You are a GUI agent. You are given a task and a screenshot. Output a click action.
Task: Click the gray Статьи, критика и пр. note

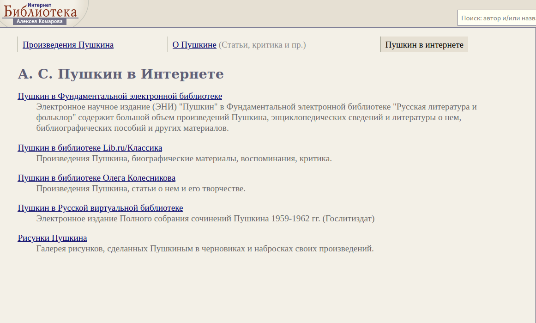262,45
